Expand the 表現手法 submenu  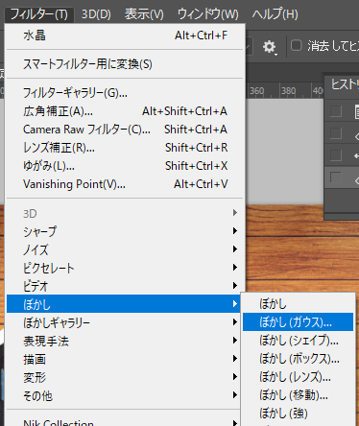click(x=124, y=341)
